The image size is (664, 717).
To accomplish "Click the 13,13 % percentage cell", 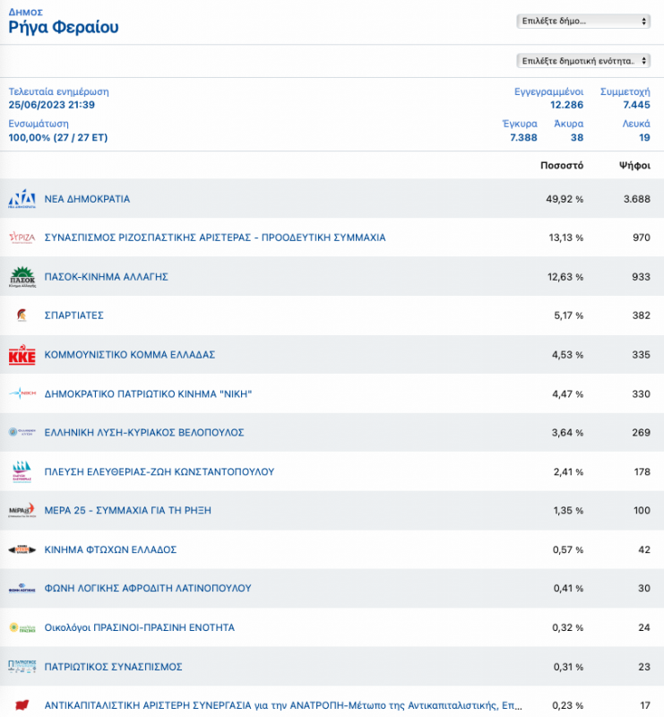I will 565,238.
